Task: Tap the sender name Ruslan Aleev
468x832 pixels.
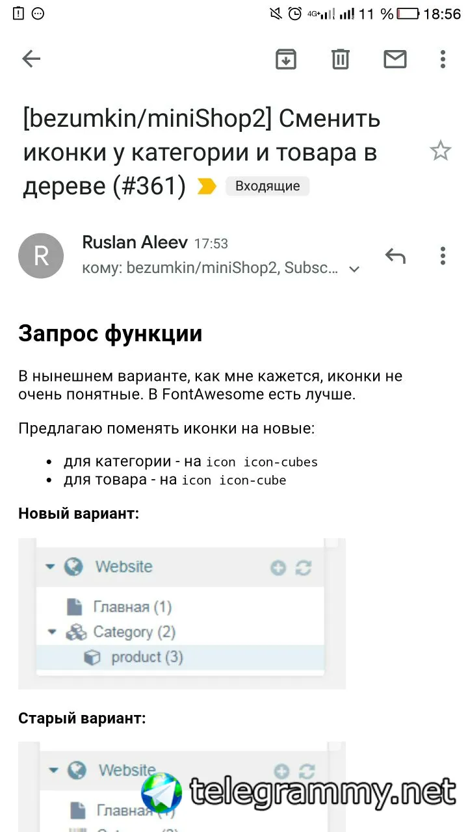Action: [x=135, y=243]
